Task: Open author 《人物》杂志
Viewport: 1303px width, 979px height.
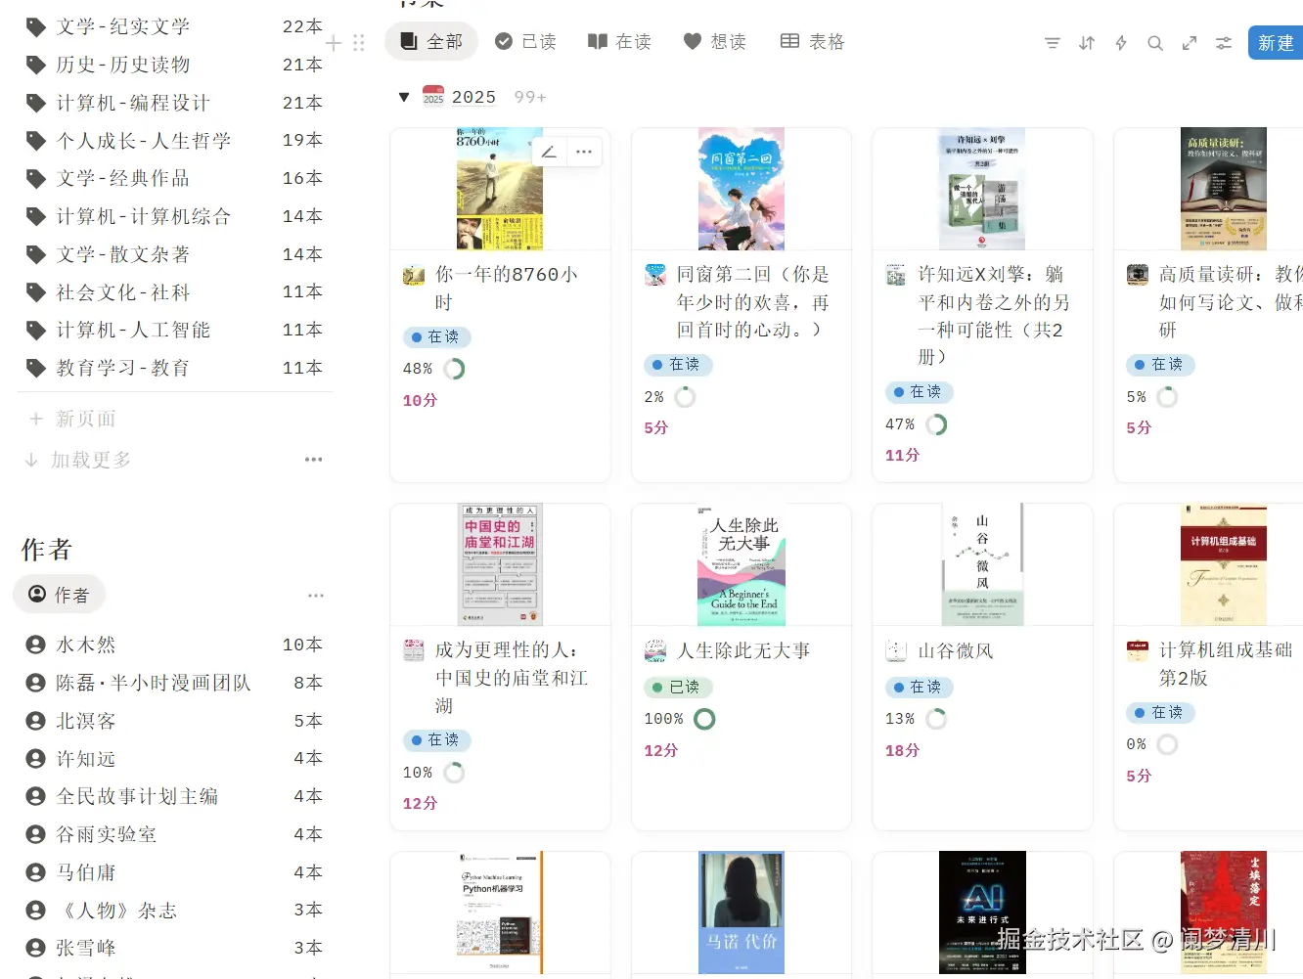Action: pyautogui.click(x=174, y=911)
